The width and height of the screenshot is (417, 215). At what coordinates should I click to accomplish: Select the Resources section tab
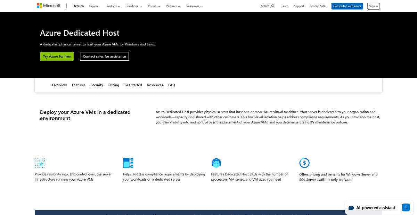155,85
